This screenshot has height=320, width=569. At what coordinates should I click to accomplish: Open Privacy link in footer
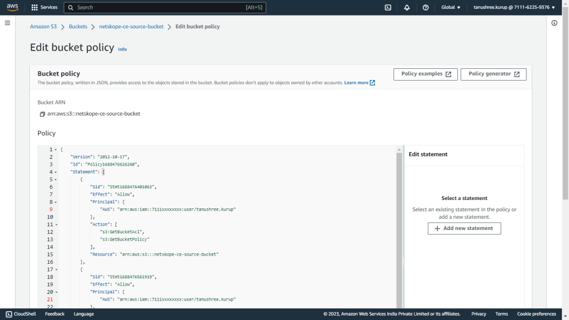coord(478,314)
